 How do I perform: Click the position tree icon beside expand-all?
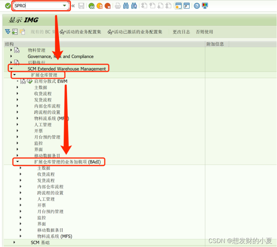pyautogui.click(x=15, y=32)
